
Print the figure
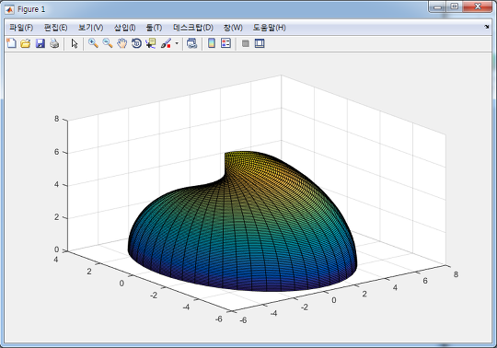point(54,43)
